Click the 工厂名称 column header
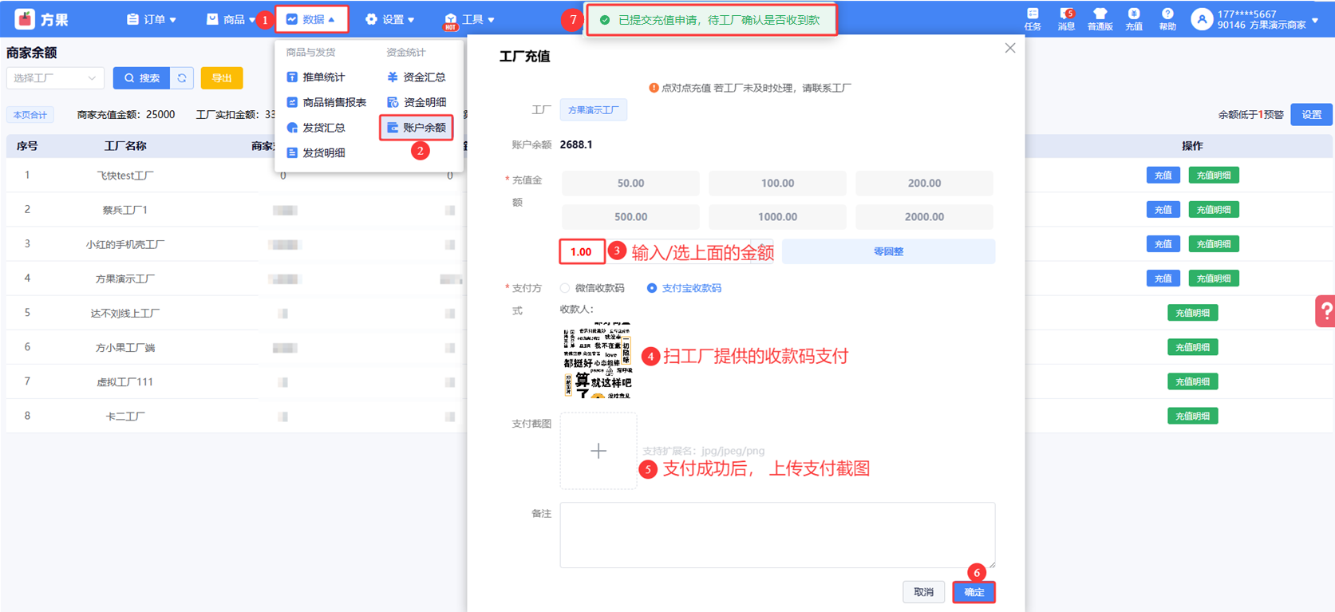Screen dimensions: 1335x612 [x=125, y=146]
